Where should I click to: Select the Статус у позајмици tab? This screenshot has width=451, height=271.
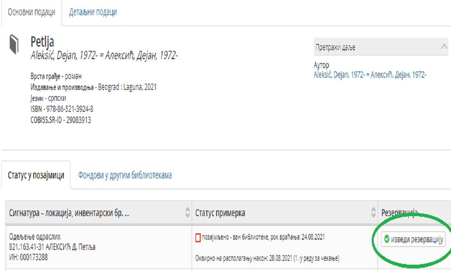tap(36, 175)
